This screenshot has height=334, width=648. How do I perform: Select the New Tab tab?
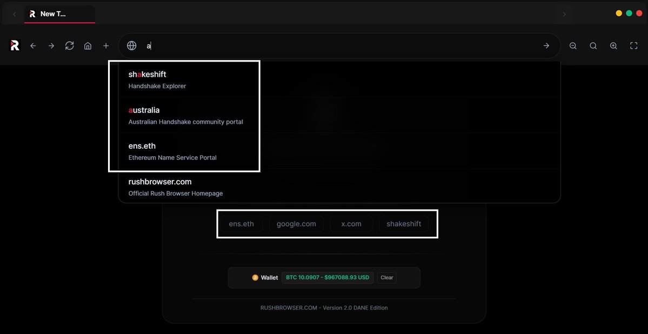pos(59,14)
